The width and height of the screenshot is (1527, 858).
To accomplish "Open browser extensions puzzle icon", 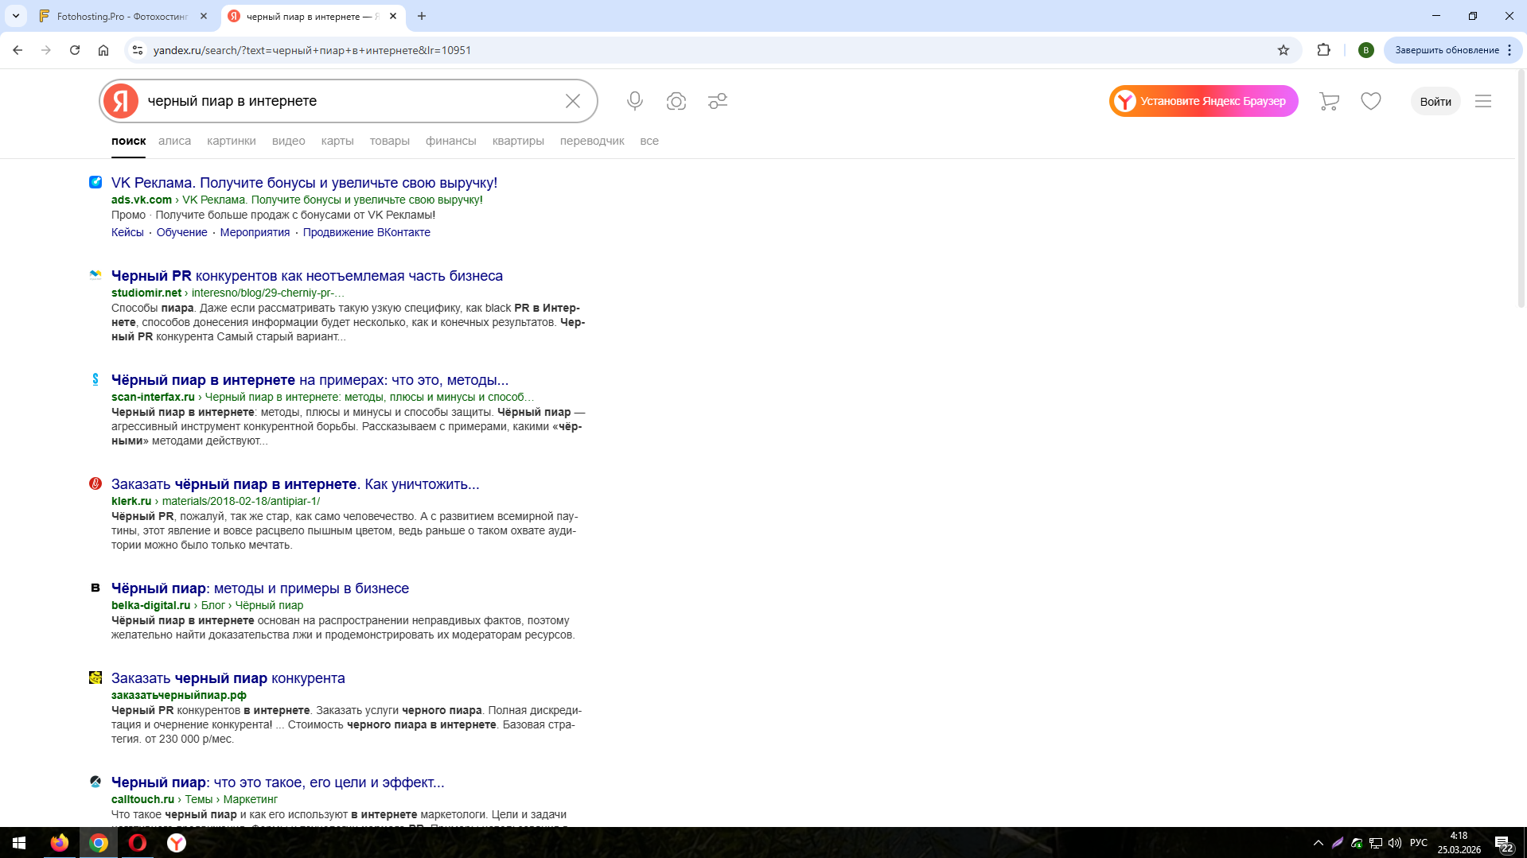I will (x=1323, y=50).
